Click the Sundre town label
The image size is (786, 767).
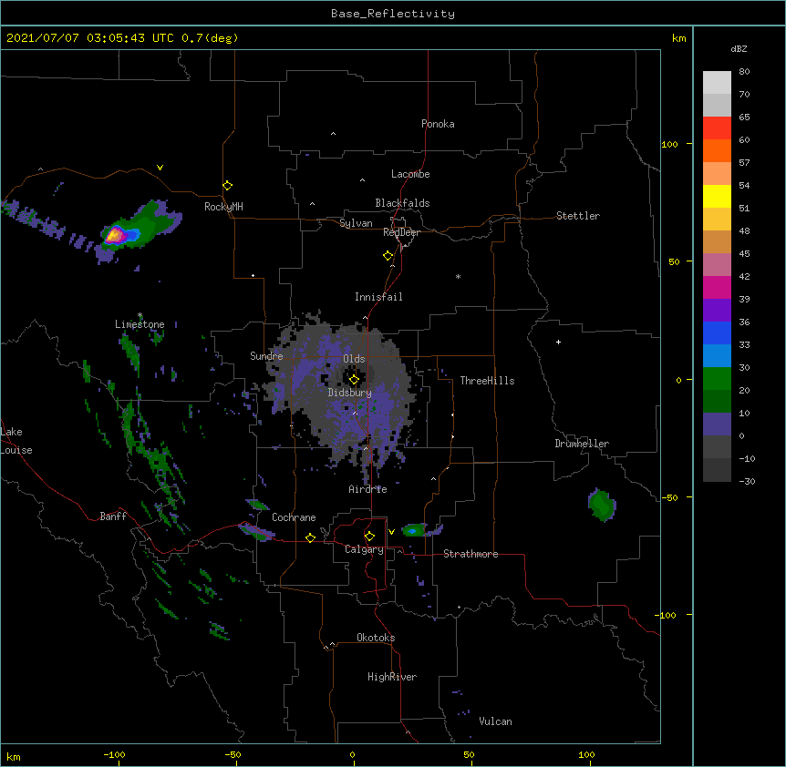click(266, 356)
